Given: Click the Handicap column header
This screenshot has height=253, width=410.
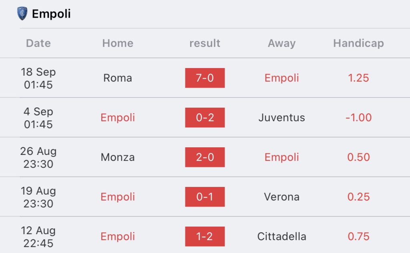Looking at the screenshot, I should tap(358, 43).
